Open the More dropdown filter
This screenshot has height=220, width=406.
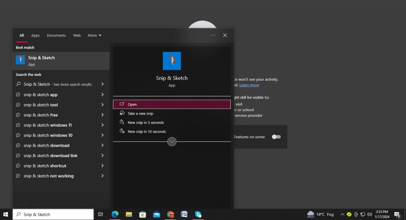tap(94, 36)
